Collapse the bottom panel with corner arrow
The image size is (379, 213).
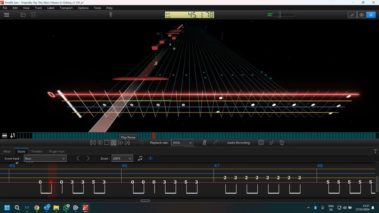pyautogui.click(x=375, y=151)
